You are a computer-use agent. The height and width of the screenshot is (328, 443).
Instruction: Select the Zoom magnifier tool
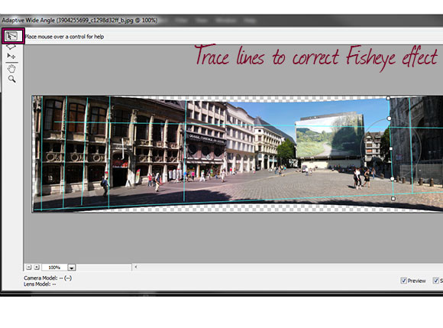12,79
